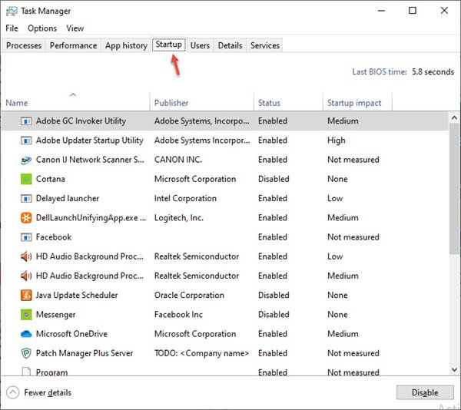Select the green Cortana icon
Screen dimensions: 461x410
26,179
